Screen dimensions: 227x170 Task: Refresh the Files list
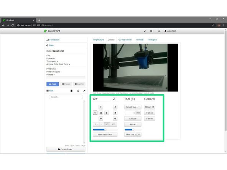click(x=78, y=91)
